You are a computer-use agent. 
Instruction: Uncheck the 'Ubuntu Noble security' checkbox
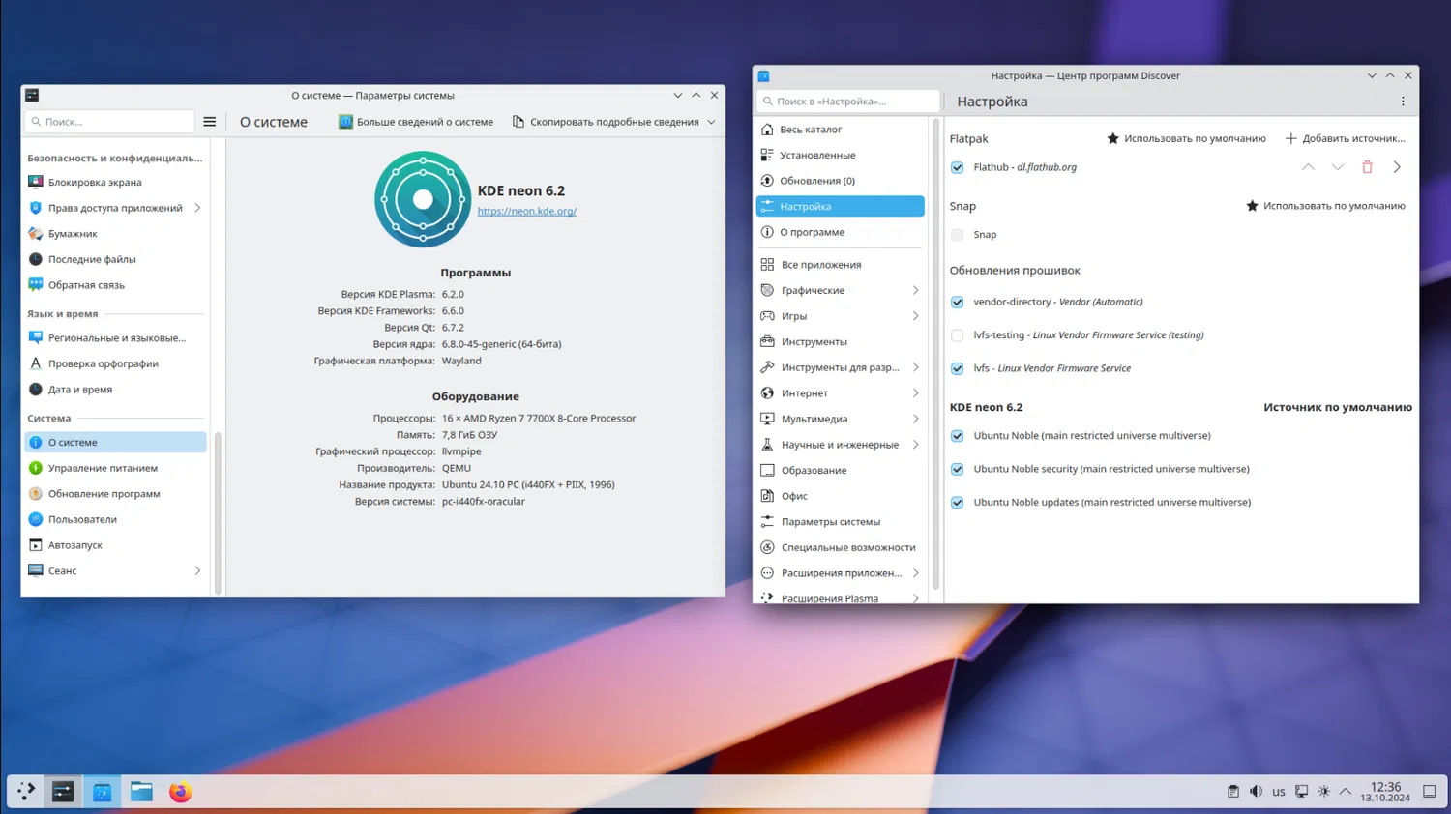click(x=957, y=469)
